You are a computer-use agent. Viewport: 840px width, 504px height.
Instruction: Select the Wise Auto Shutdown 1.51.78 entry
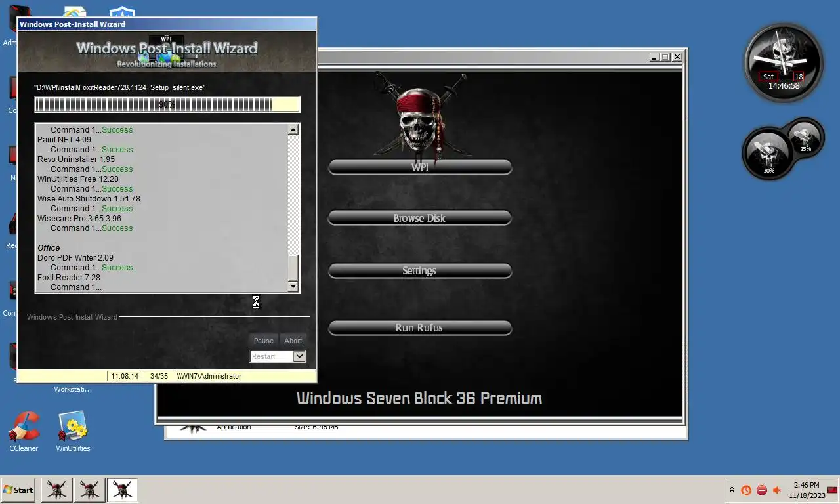click(89, 199)
